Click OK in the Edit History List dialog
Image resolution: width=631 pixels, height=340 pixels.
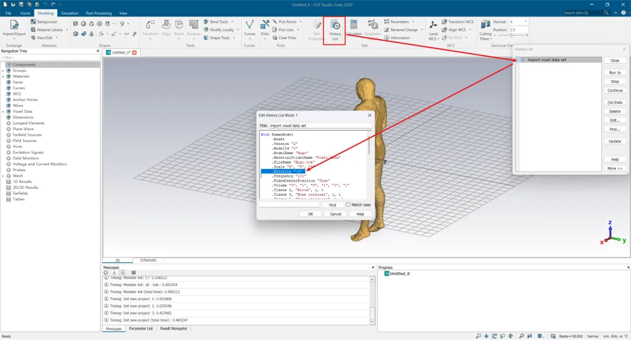(310, 214)
